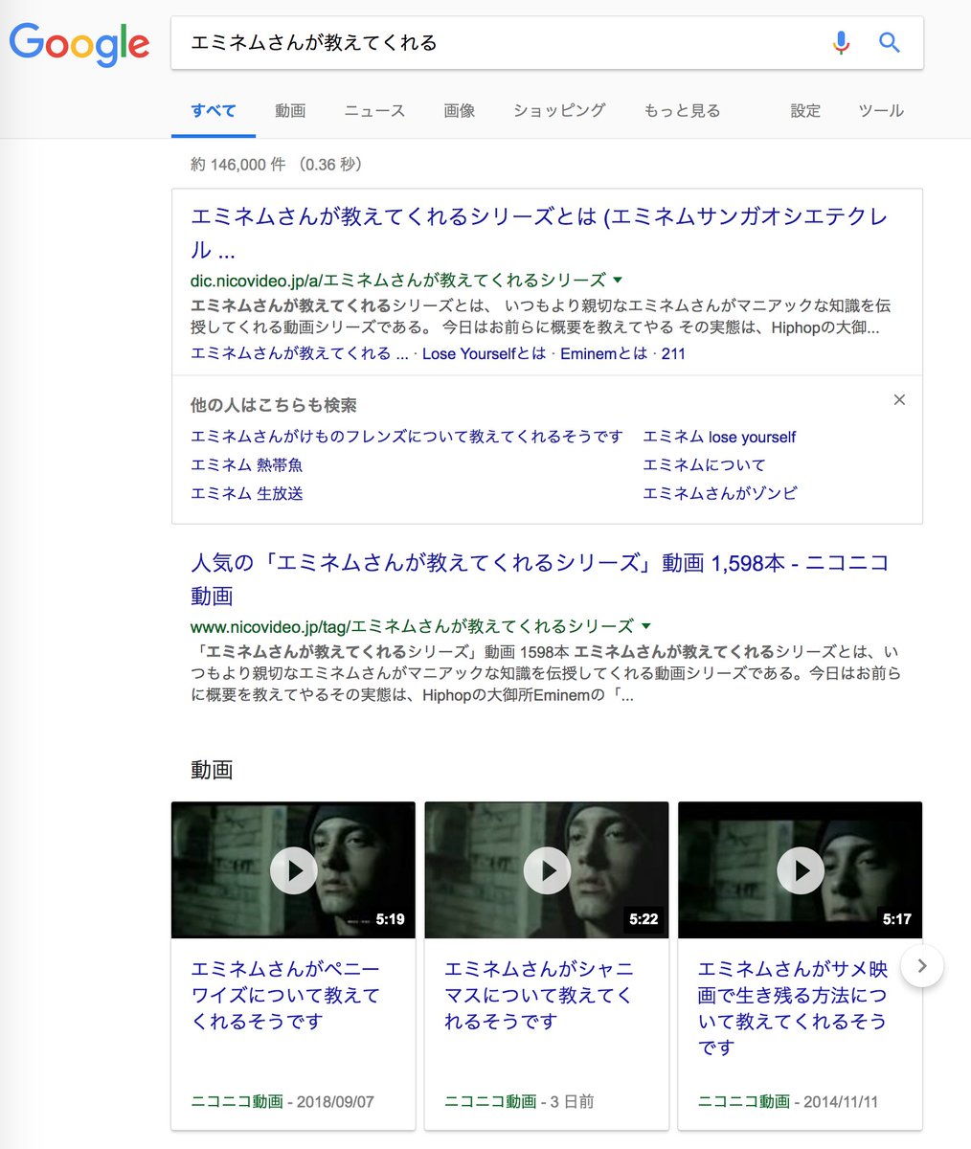The height and width of the screenshot is (1149, 971).
Task: Switch to the ショッピング tab
Action: tap(559, 111)
